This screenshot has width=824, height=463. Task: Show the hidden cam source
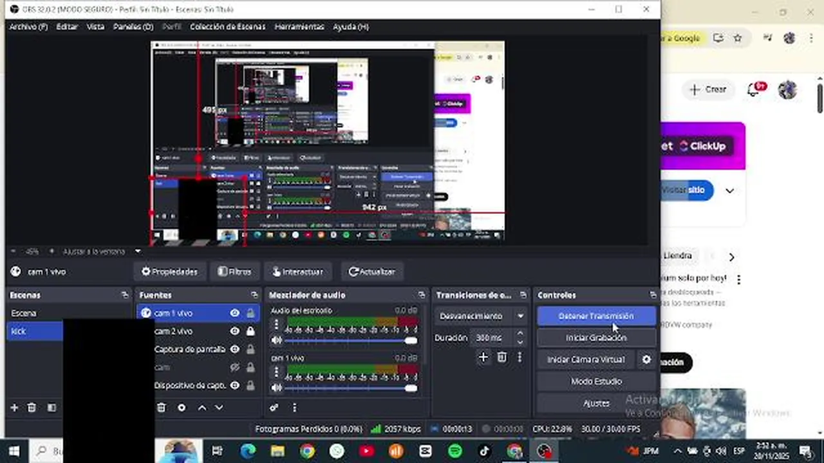(x=235, y=367)
